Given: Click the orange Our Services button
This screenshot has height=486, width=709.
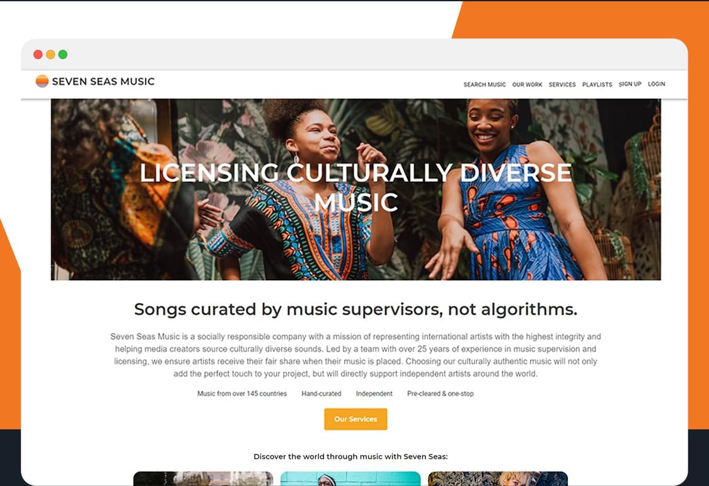Looking at the screenshot, I should [x=355, y=419].
